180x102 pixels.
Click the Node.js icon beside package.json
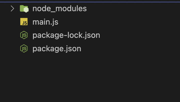pos(24,48)
